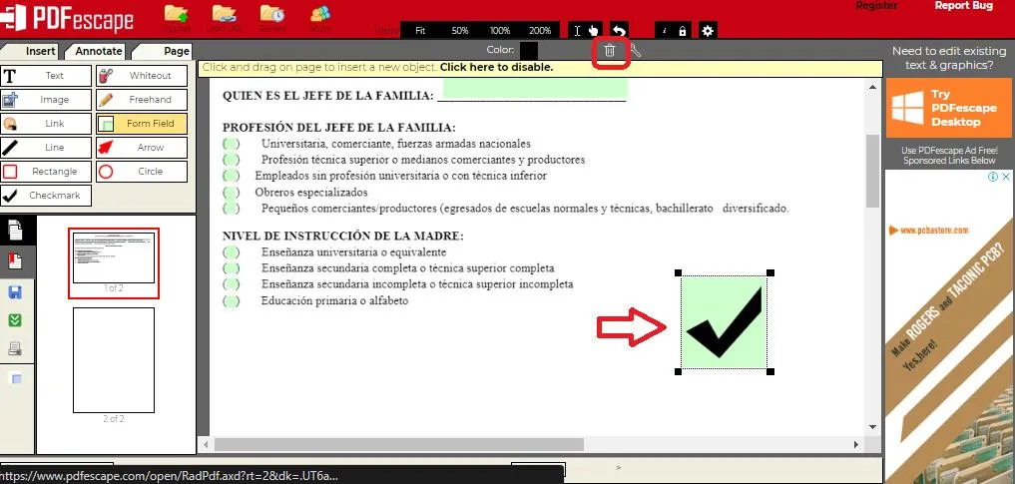Select the Image insert tool

(x=46, y=100)
